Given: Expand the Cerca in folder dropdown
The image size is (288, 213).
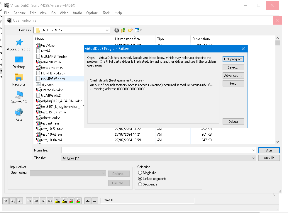Looking at the screenshot, I should 107,30.
